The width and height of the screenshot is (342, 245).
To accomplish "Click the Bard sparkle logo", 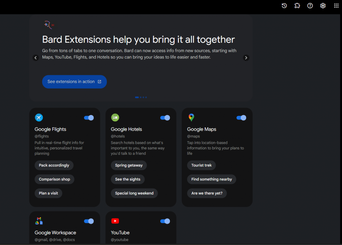I will click(49, 25).
